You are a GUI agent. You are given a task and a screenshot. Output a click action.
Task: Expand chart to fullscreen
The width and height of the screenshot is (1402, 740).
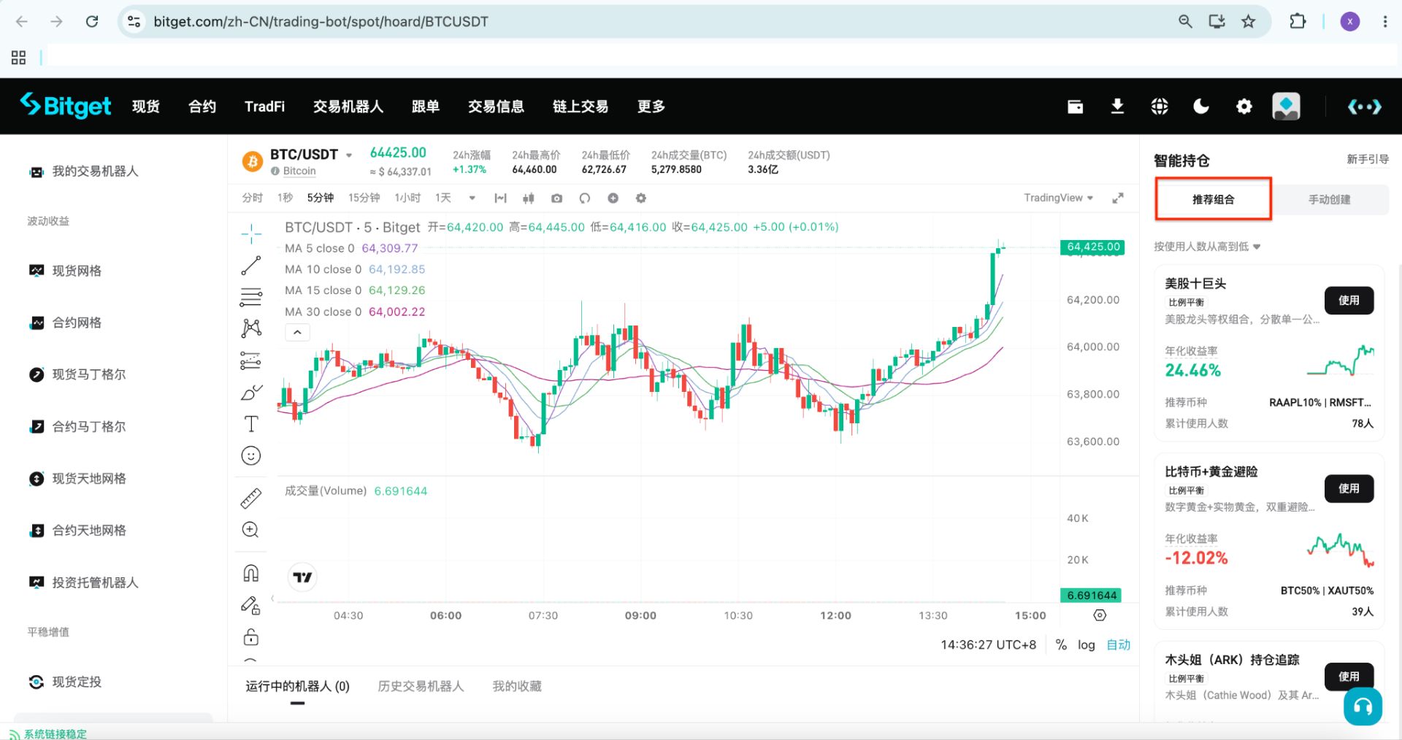1118,199
